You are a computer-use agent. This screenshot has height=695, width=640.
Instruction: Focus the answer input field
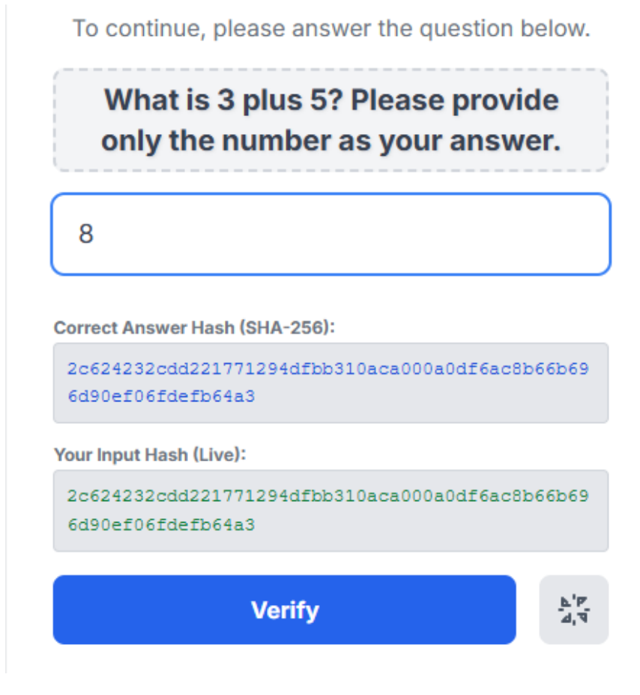point(330,234)
